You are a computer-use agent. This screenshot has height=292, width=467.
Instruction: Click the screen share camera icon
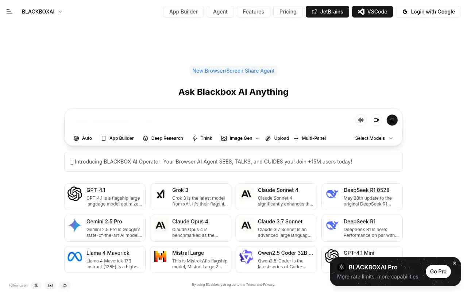(x=376, y=120)
